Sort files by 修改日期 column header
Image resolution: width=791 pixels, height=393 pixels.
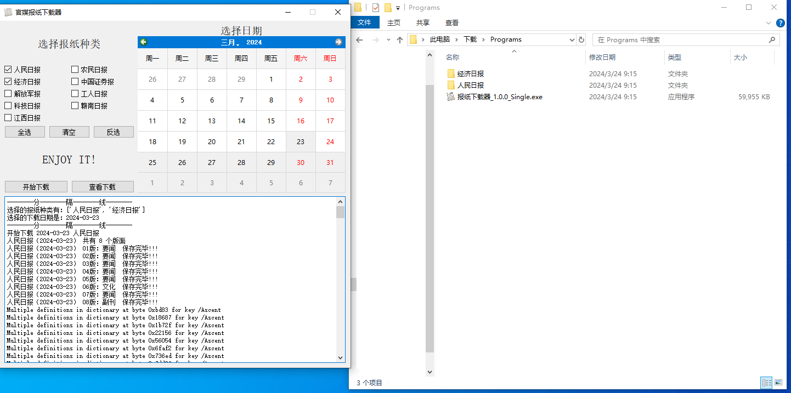(x=602, y=57)
